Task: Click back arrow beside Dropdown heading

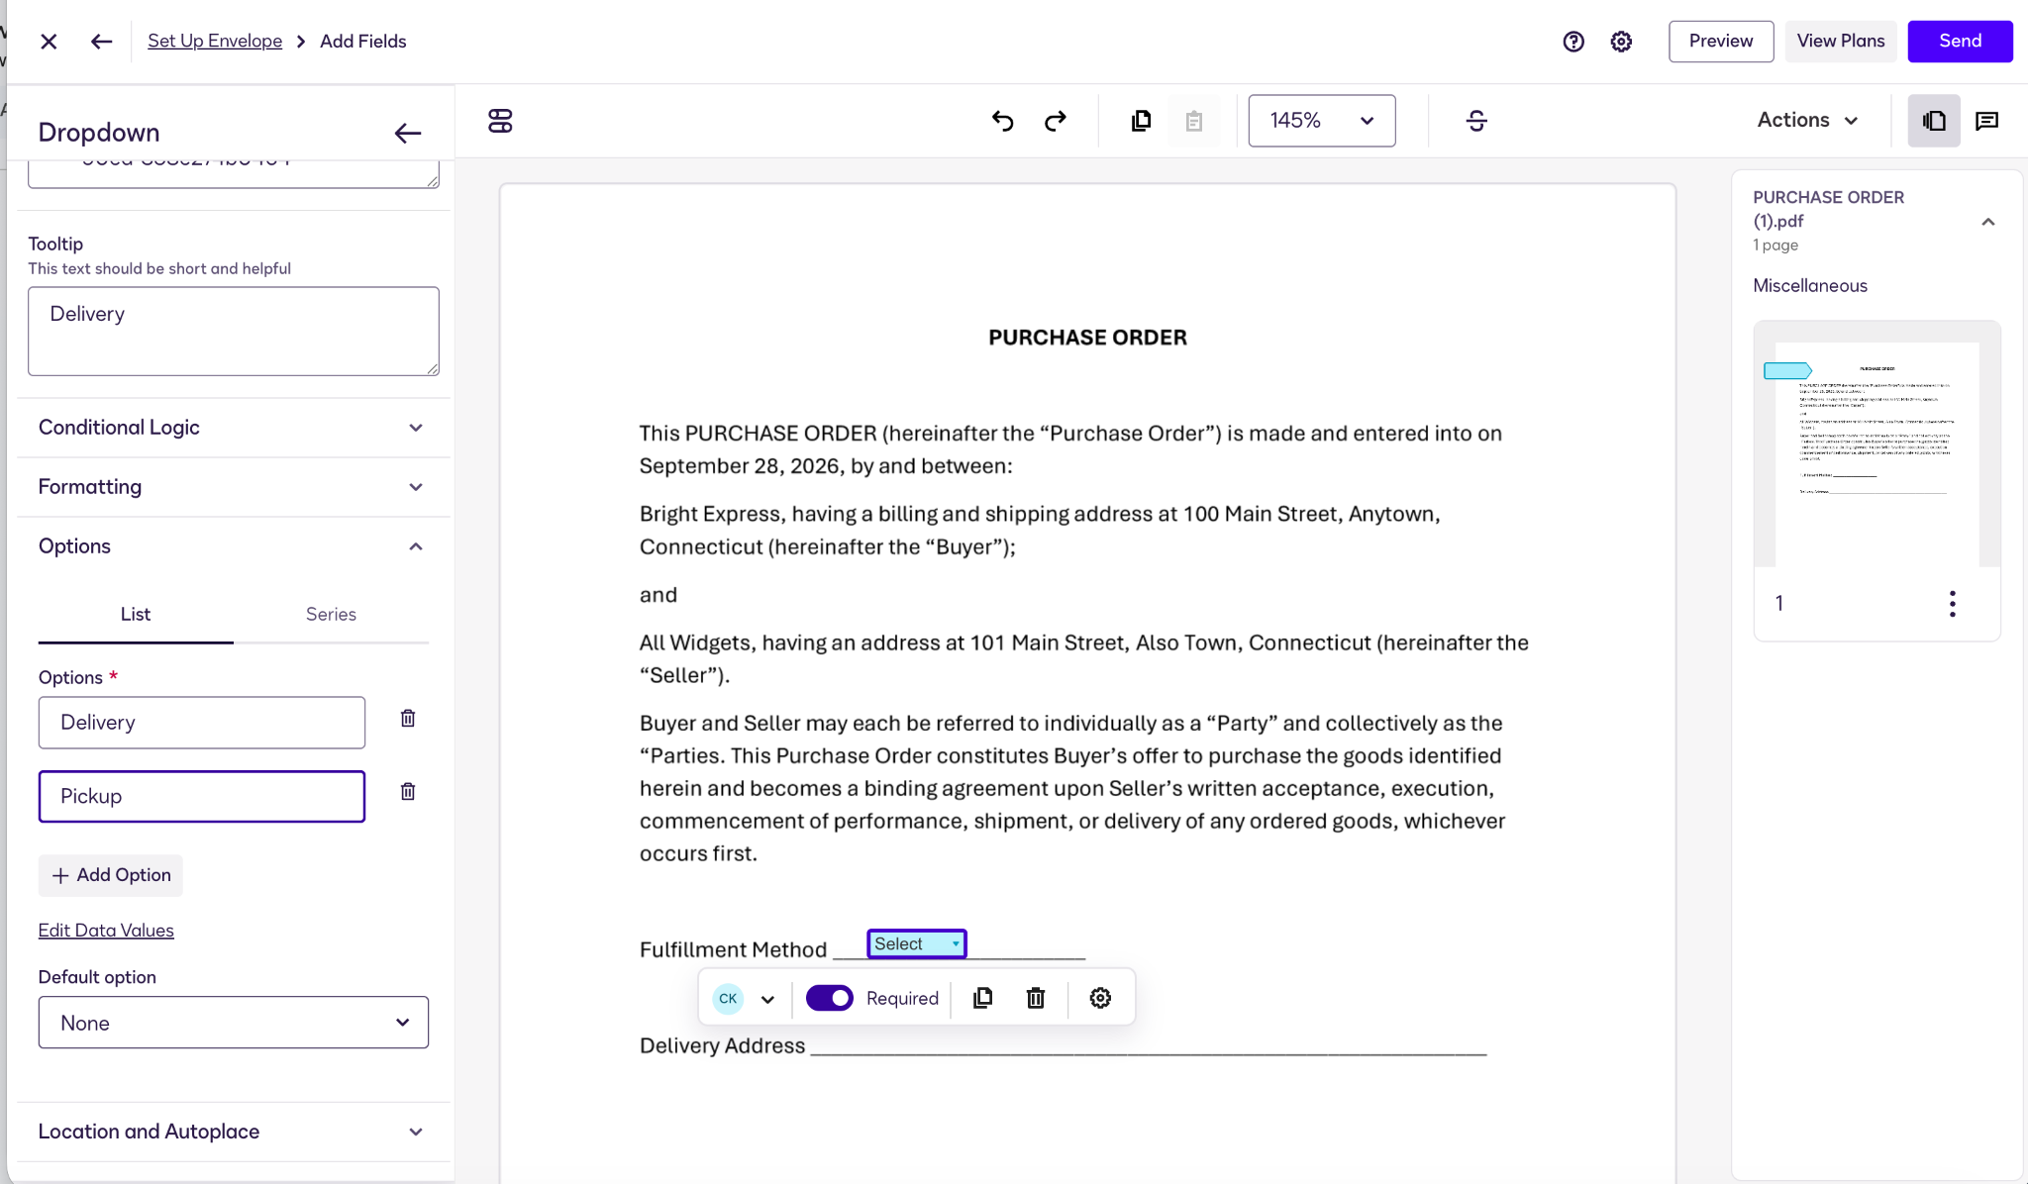Action: pos(408,133)
